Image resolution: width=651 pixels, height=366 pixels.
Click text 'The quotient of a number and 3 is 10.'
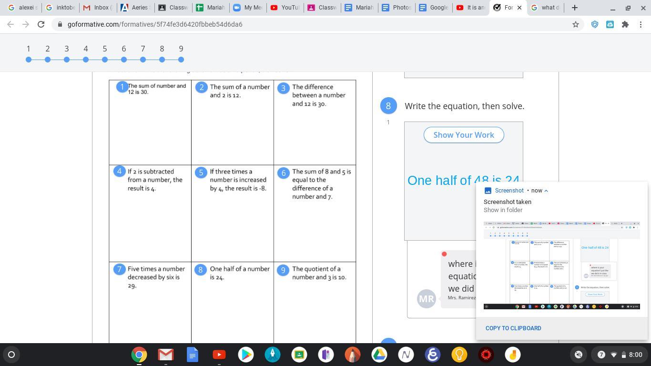coord(319,273)
